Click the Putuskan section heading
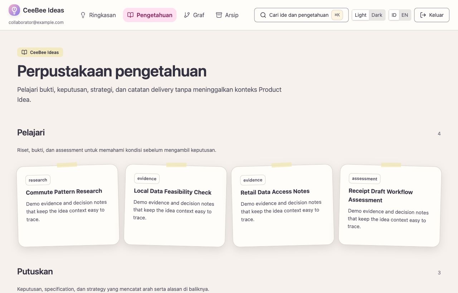 point(35,272)
